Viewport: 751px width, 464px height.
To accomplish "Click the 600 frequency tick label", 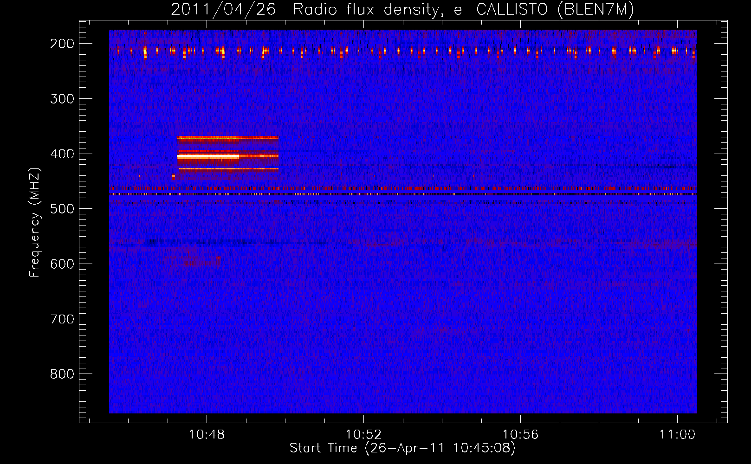I will (62, 264).
